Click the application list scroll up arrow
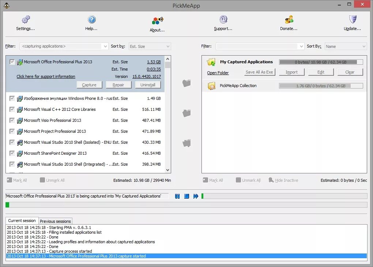The width and height of the screenshot is (373, 267). point(168,59)
